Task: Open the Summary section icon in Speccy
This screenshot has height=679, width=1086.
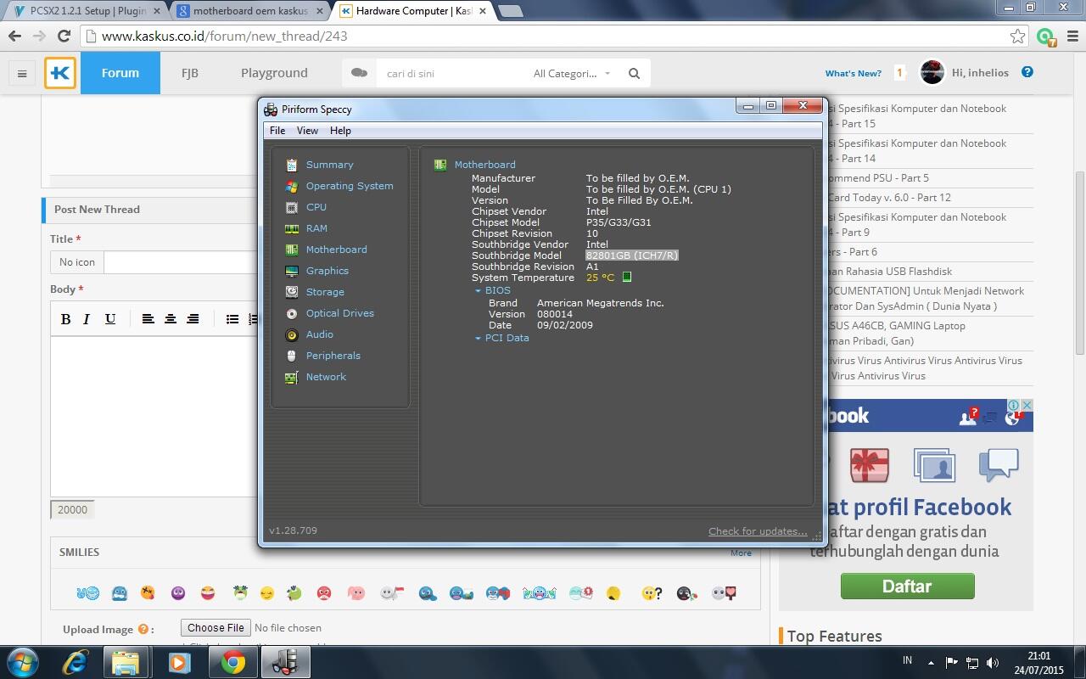Action: point(292,165)
